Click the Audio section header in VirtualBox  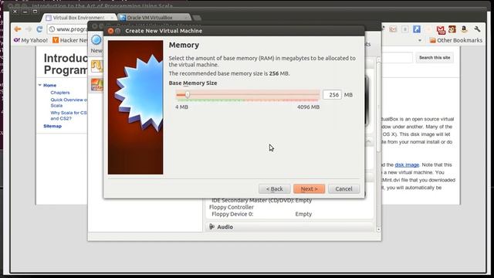click(x=290, y=226)
